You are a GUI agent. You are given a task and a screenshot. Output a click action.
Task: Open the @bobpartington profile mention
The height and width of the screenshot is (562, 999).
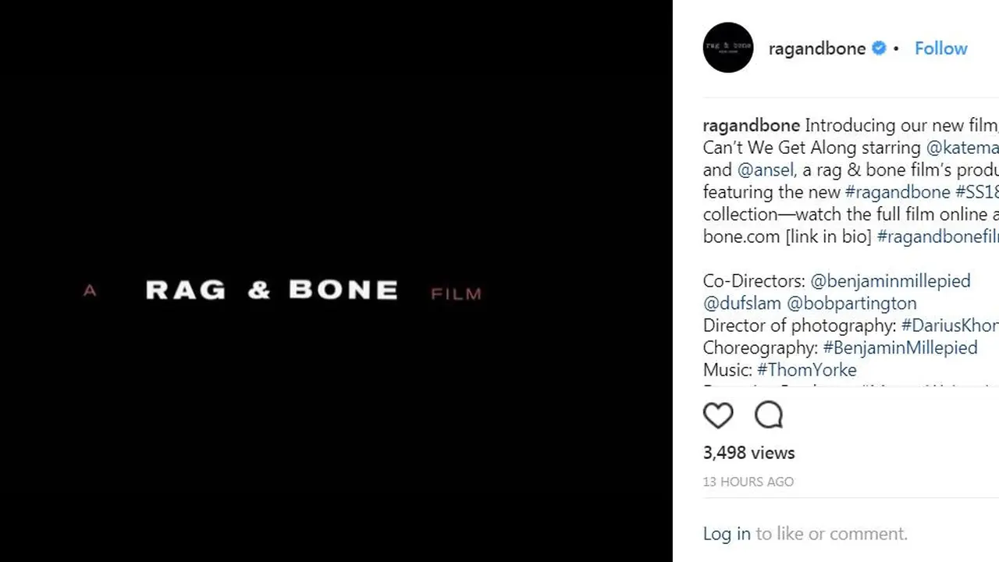[851, 303]
